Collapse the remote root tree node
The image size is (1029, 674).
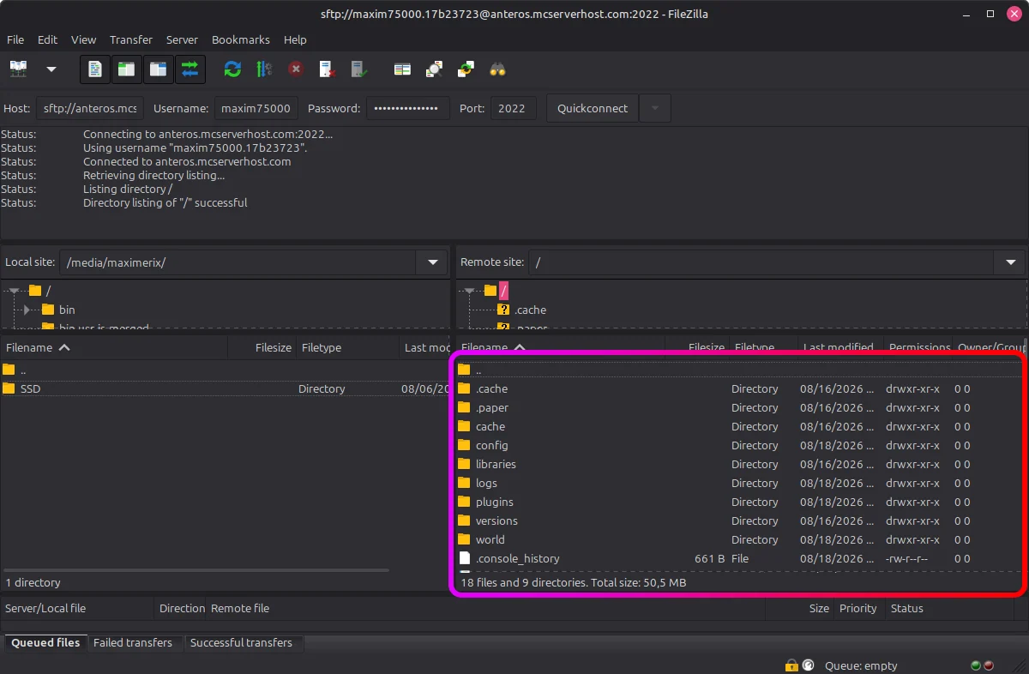click(470, 291)
